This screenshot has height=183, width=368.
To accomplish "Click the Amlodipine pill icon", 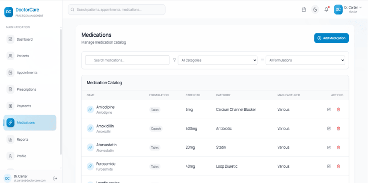I will (x=90, y=109).
